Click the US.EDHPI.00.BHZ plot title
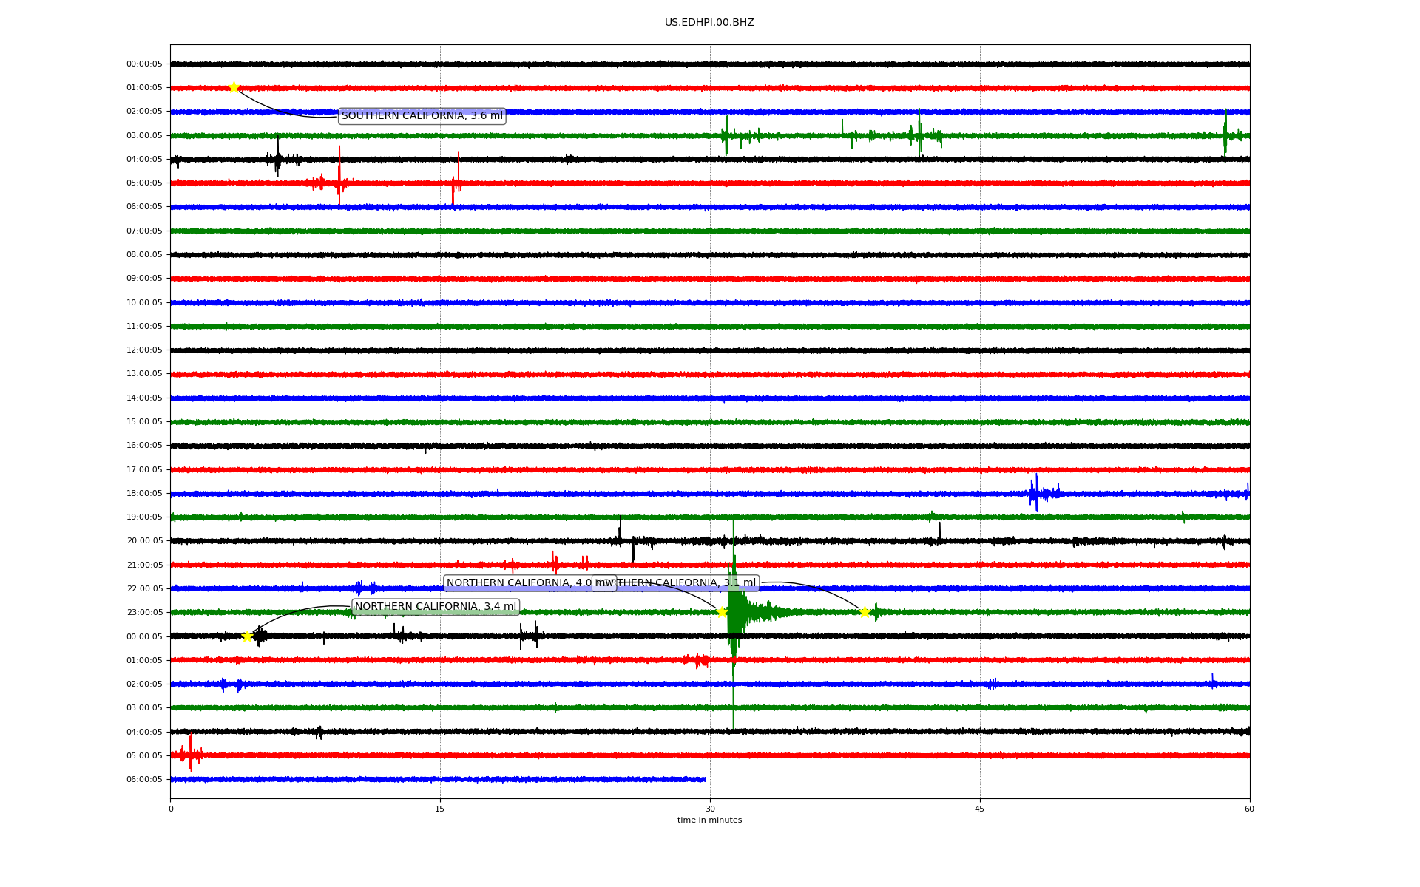 pos(709,23)
